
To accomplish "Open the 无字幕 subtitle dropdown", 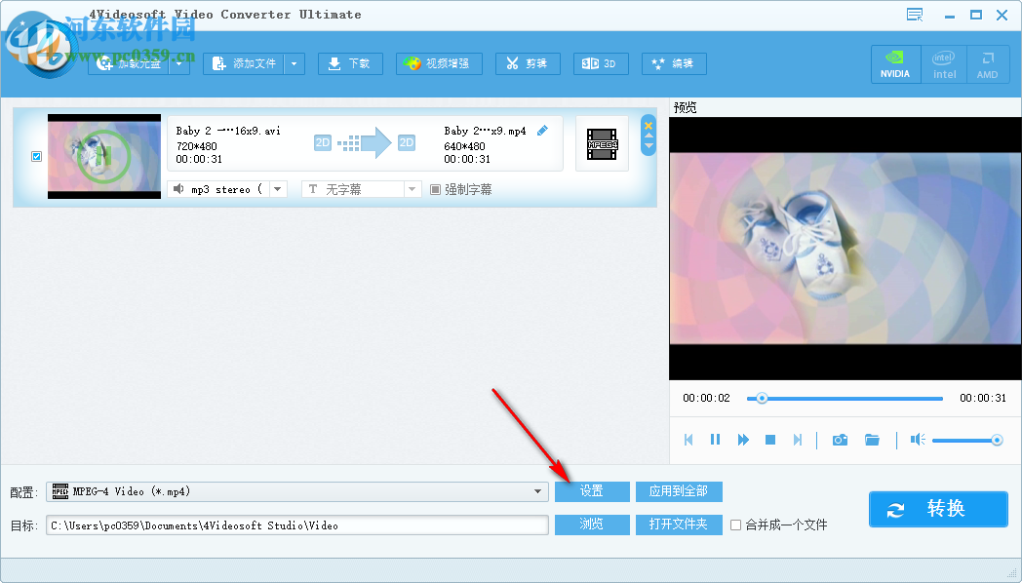I will (x=412, y=189).
